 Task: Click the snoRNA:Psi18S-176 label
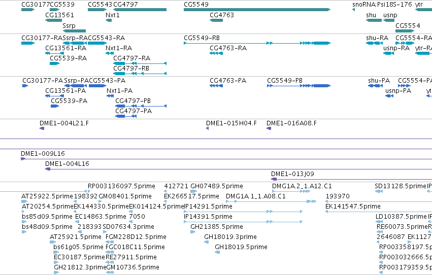382,5
